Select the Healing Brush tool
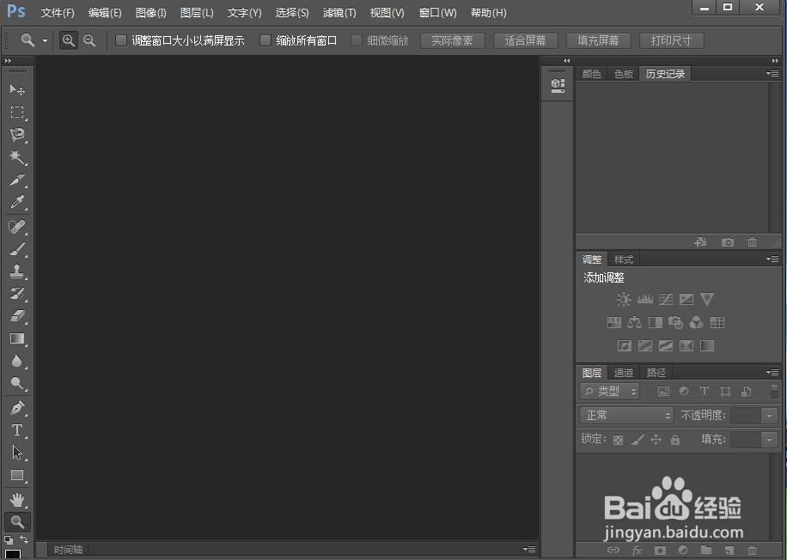This screenshot has width=787, height=560. 17,227
